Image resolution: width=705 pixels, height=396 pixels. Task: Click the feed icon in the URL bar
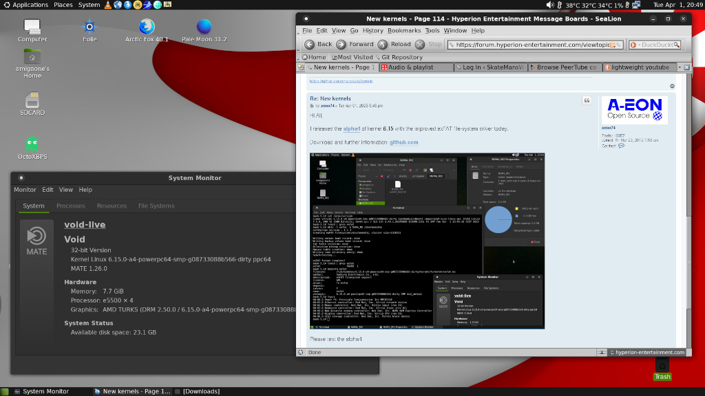coord(612,45)
